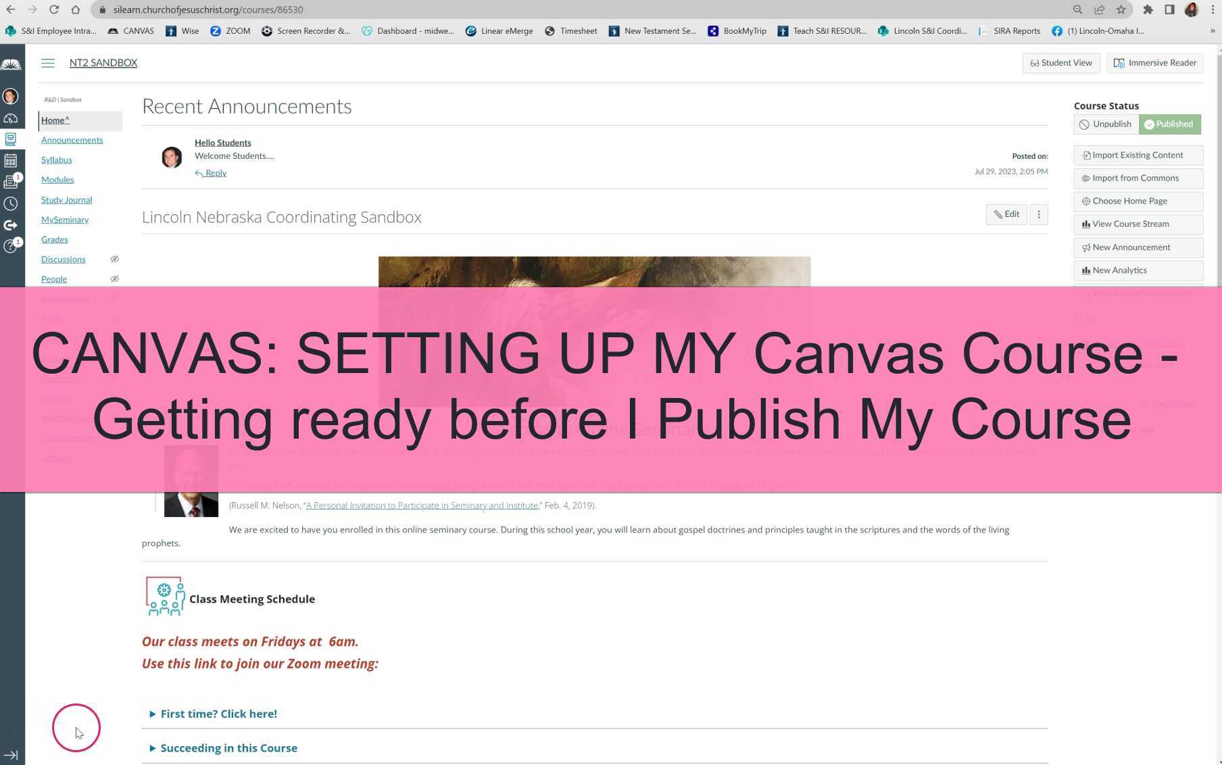The image size is (1222, 765).
Task: Open the Courses book icon in the sidebar
Action: [11, 139]
